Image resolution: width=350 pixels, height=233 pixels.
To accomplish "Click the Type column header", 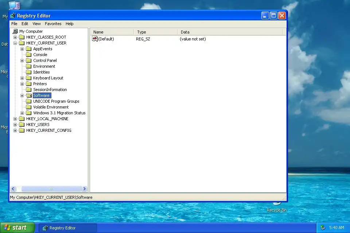I will pos(155,32).
